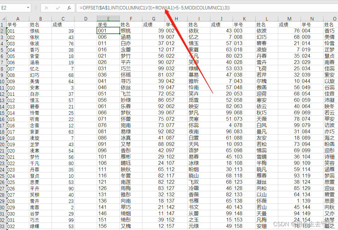Image resolution: width=338 pixels, height=230 pixels.
Task: Select row 2 header
Action: [x=3, y=31]
